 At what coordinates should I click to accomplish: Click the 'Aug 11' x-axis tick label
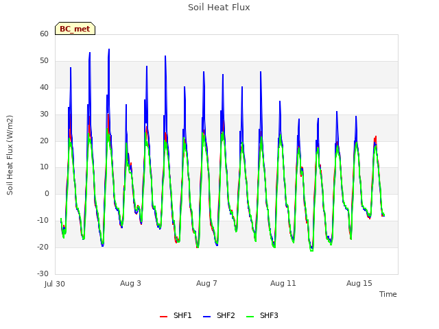[x=283, y=283]
